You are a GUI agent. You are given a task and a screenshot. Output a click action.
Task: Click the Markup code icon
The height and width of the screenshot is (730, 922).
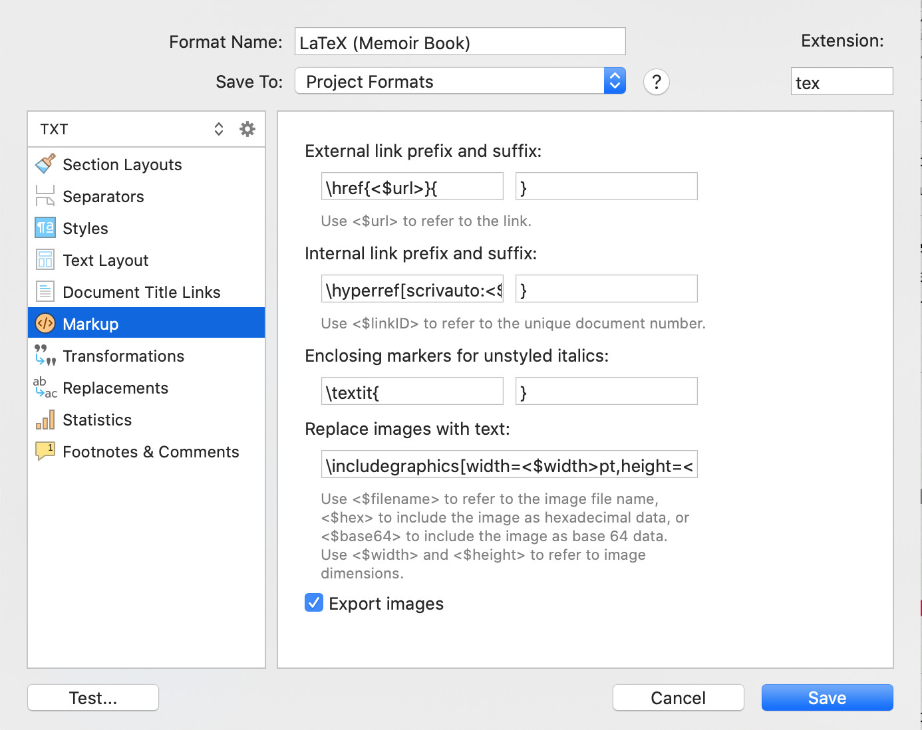pos(45,323)
